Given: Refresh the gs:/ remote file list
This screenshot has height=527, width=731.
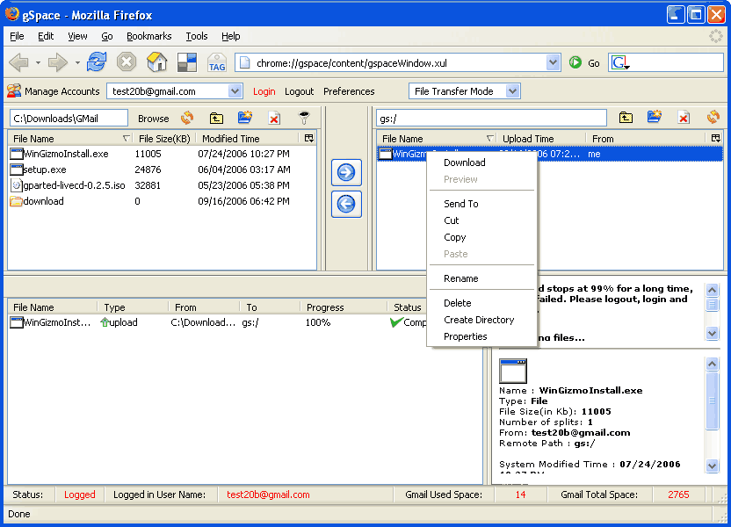Looking at the screenshot, I should [x=713, y=117].
